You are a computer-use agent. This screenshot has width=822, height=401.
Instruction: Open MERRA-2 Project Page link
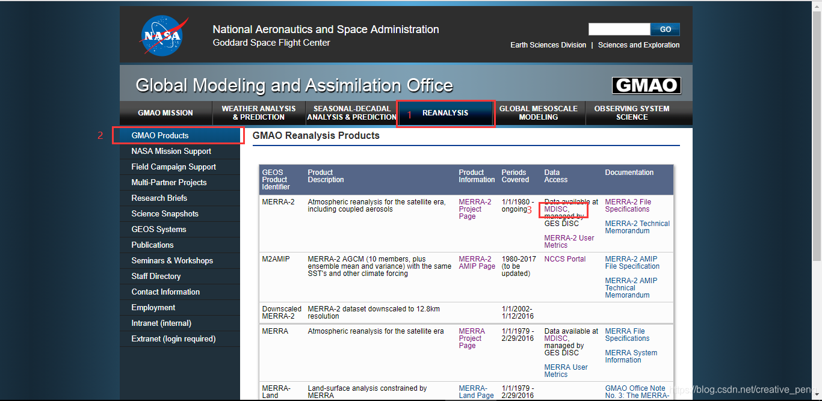pyautogui.click(x=475, y=209)
